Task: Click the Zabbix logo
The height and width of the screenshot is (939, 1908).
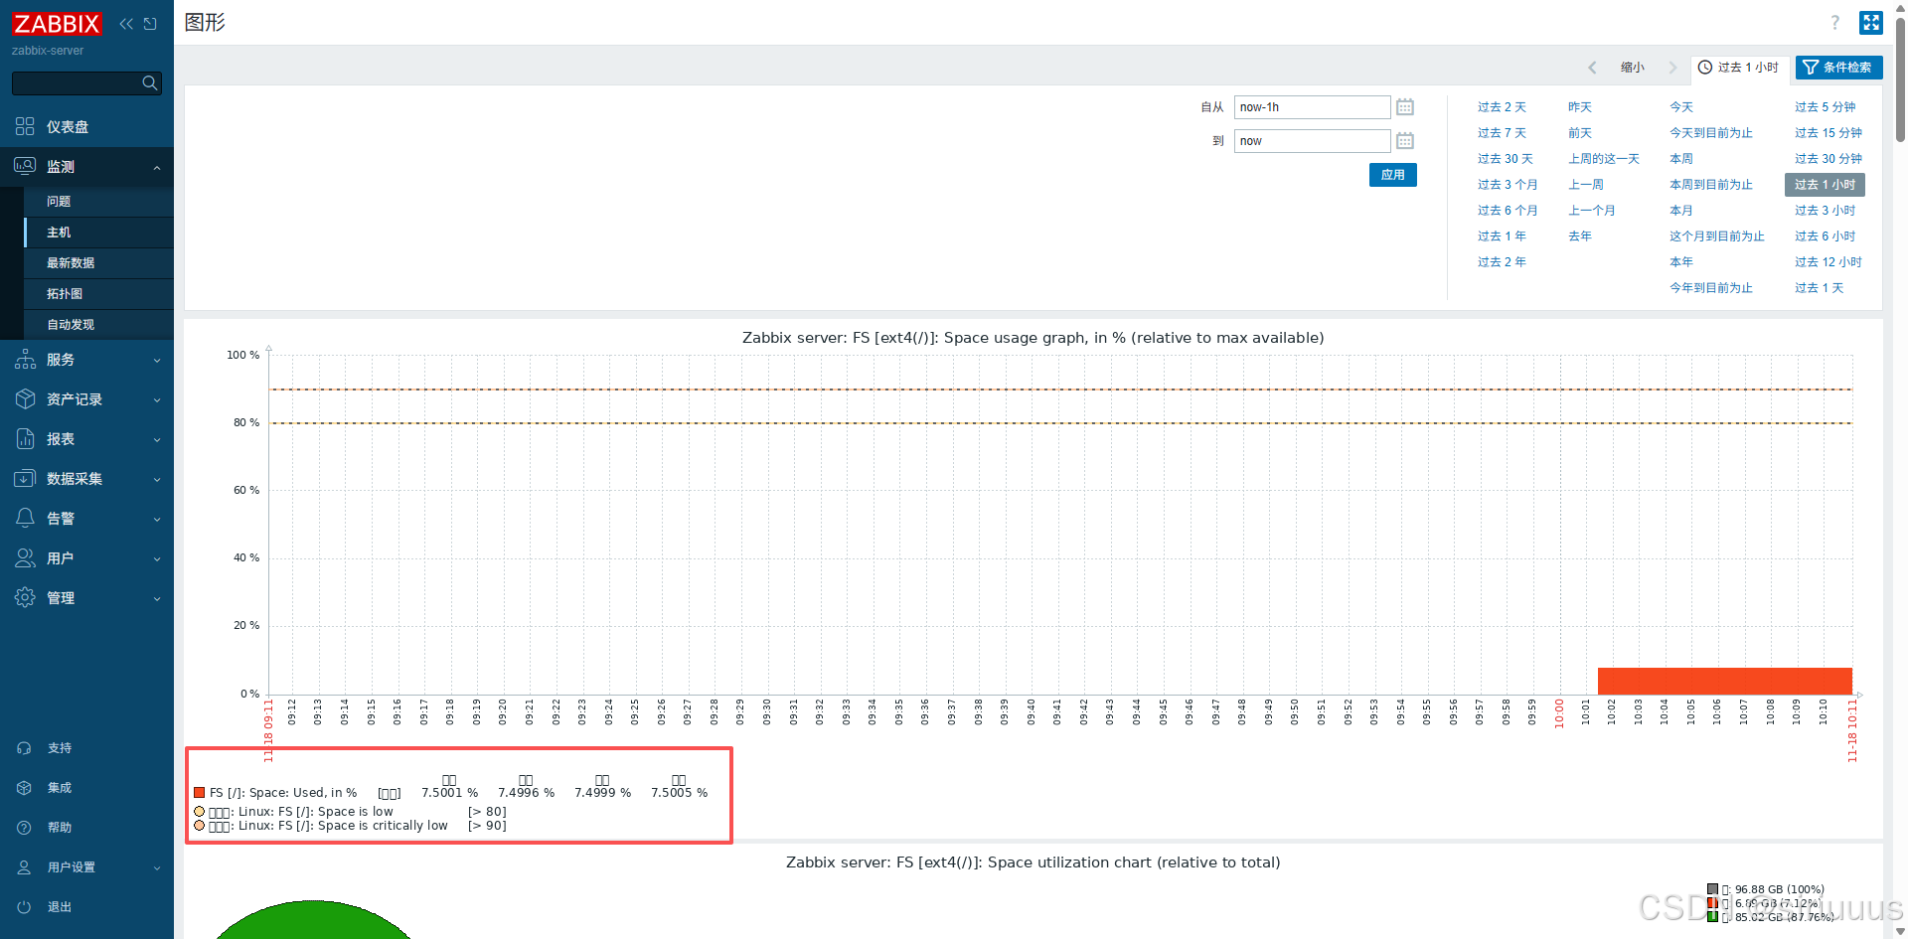Action: point(57,24)
